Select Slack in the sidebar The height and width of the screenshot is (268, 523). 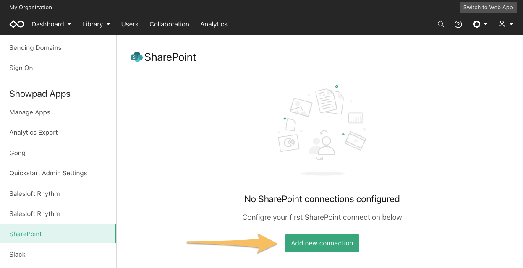[x=18, y=255]
